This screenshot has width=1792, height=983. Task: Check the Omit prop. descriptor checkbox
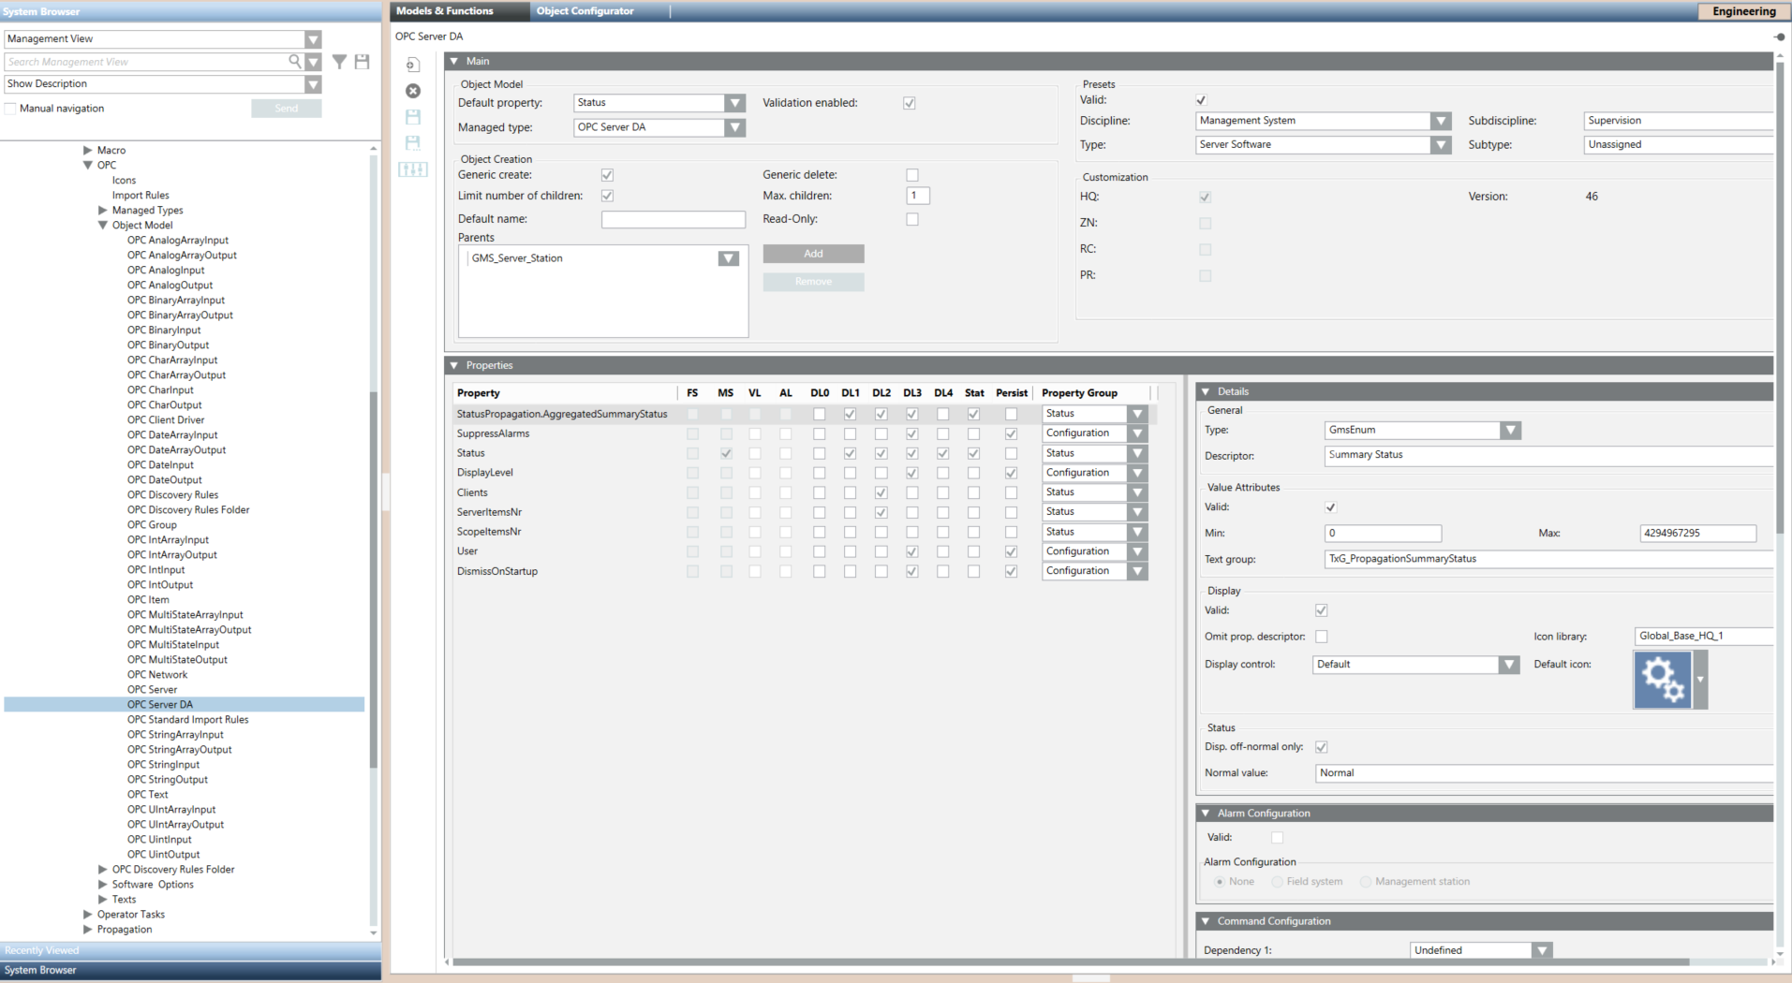click(x=1321, y=637)
